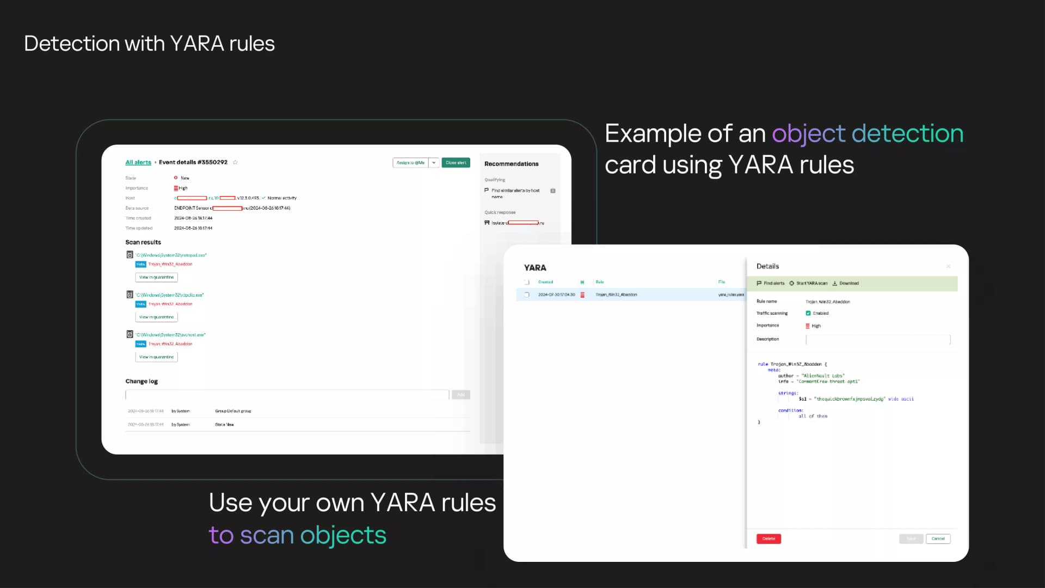Click the file icon beside notepad.exe path
Screen dimensions: 1045x588
coord(130,255)
